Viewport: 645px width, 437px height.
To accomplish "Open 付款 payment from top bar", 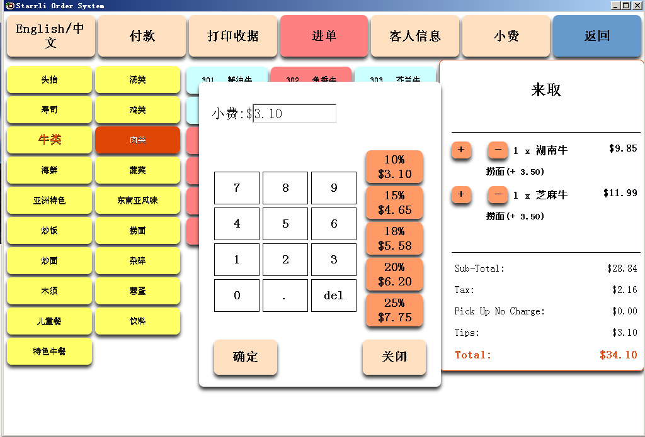I will click(x=142, y=36).
